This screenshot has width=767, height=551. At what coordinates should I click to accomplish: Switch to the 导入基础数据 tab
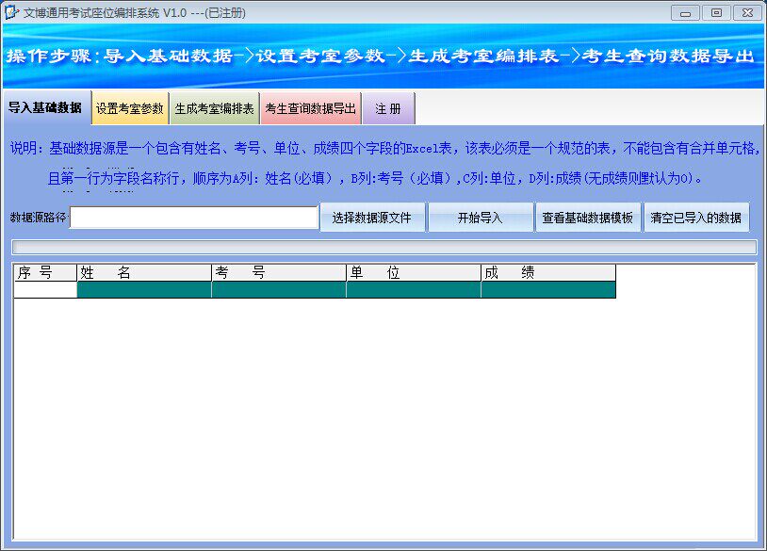(45, 107)
